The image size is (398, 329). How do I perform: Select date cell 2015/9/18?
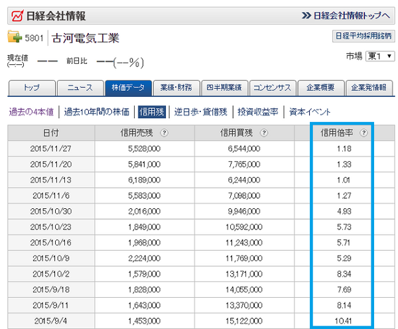point(51,290)
